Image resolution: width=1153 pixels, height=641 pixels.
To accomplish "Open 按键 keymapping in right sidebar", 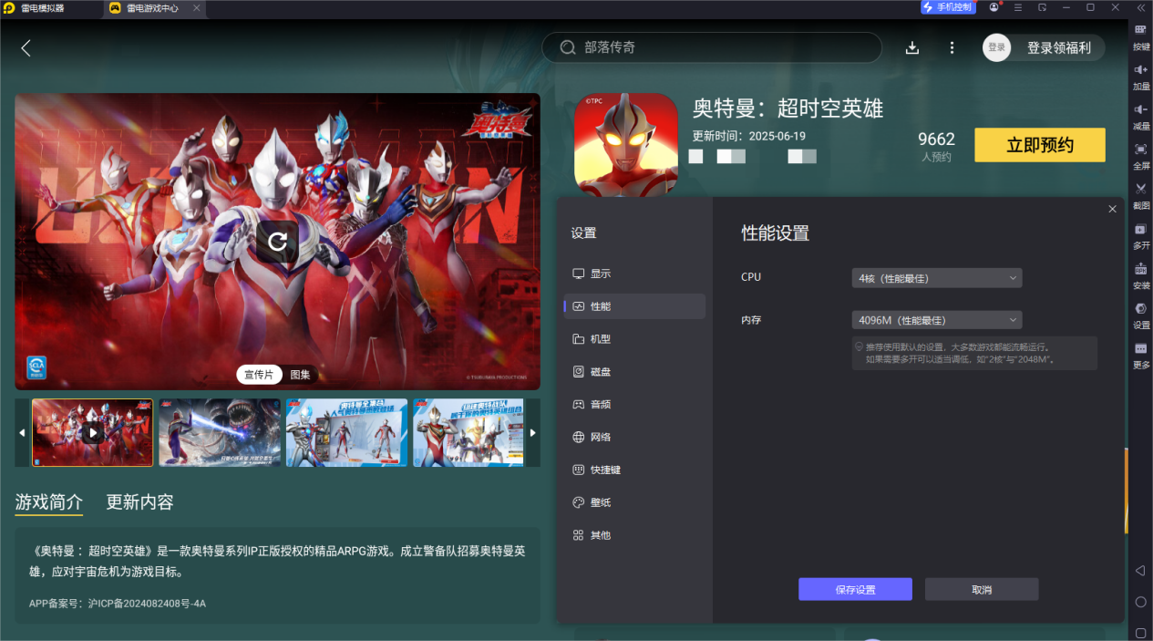I will click(1140, 36).
